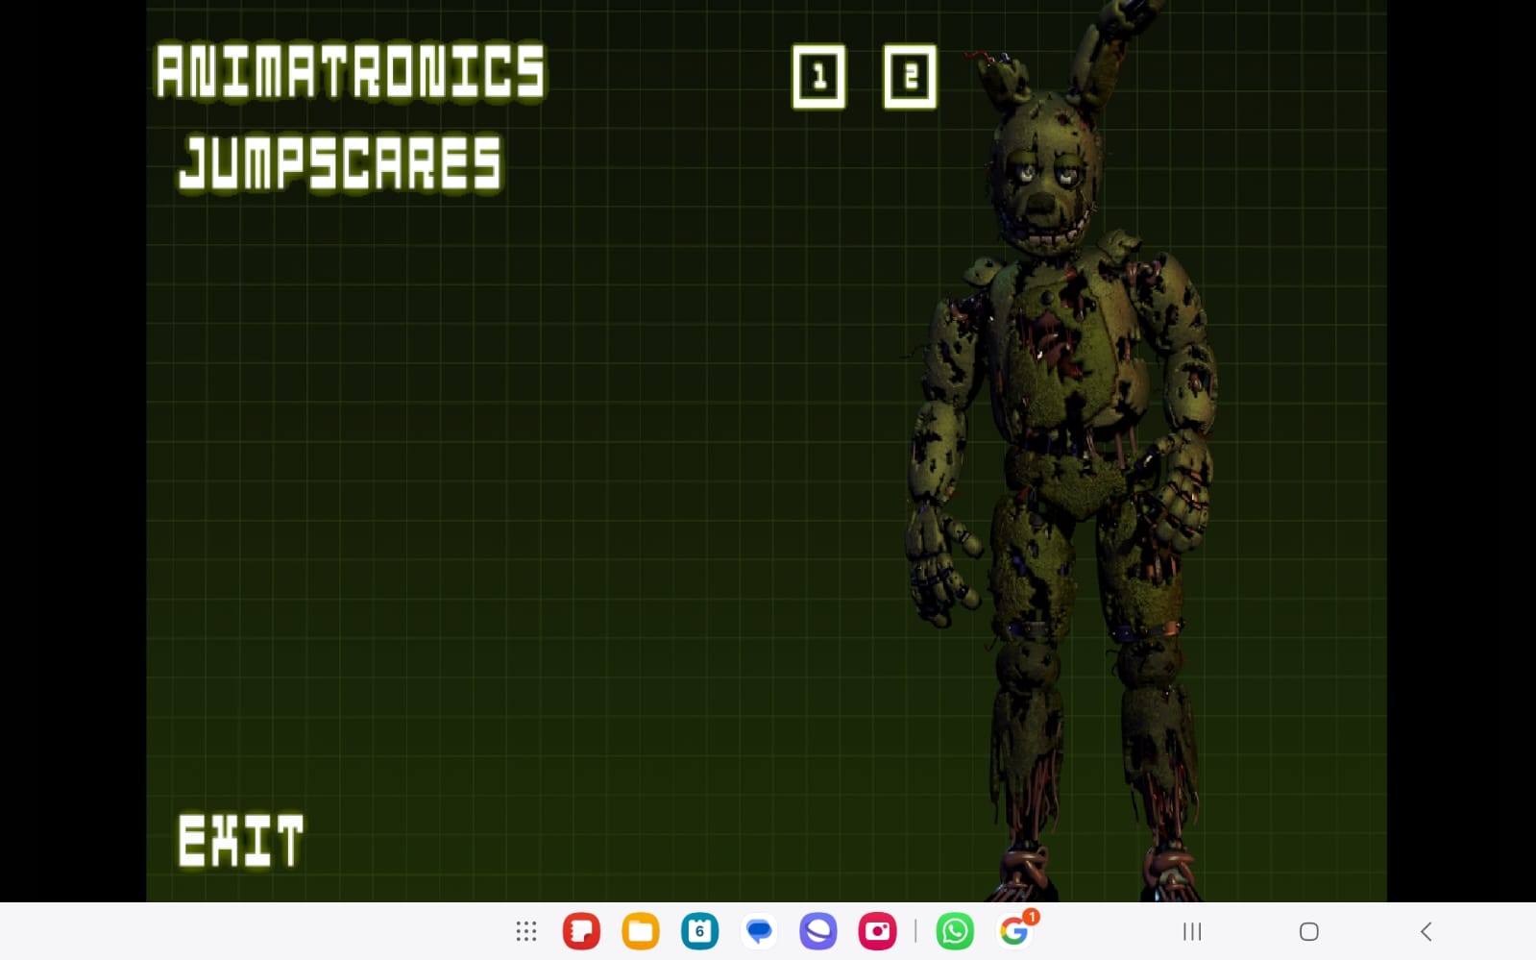
Task: Open the yellow My Files folder app
Action: coord(641,931)
